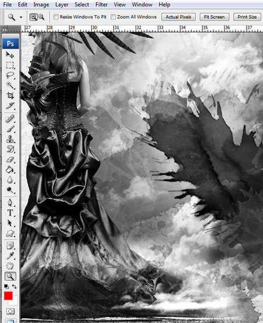Check the Zoom All Windows option
Image resolution: width=263 pixels, height=323 pixels.
click(x=113, y=17)
